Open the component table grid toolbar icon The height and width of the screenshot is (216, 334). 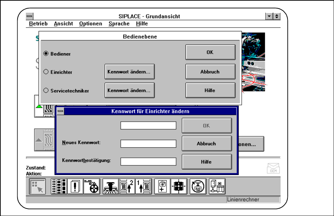[x=59, y=186]
